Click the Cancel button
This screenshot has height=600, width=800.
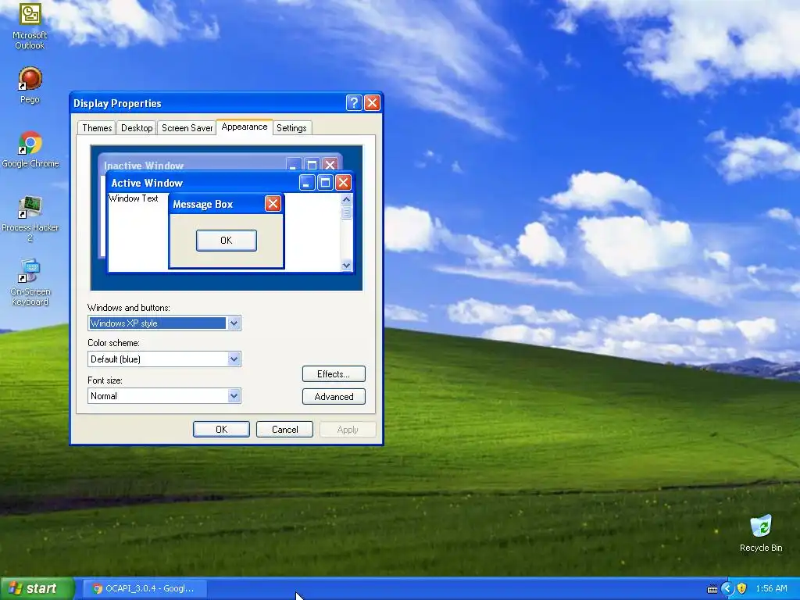click(x=284, y=430)
